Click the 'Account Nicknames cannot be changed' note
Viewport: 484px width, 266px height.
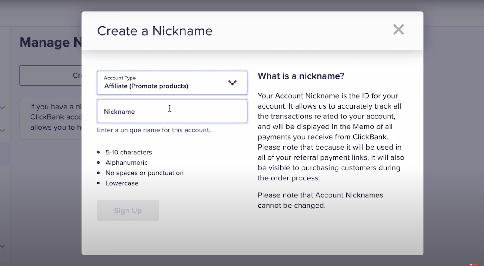tap(320, 200)
